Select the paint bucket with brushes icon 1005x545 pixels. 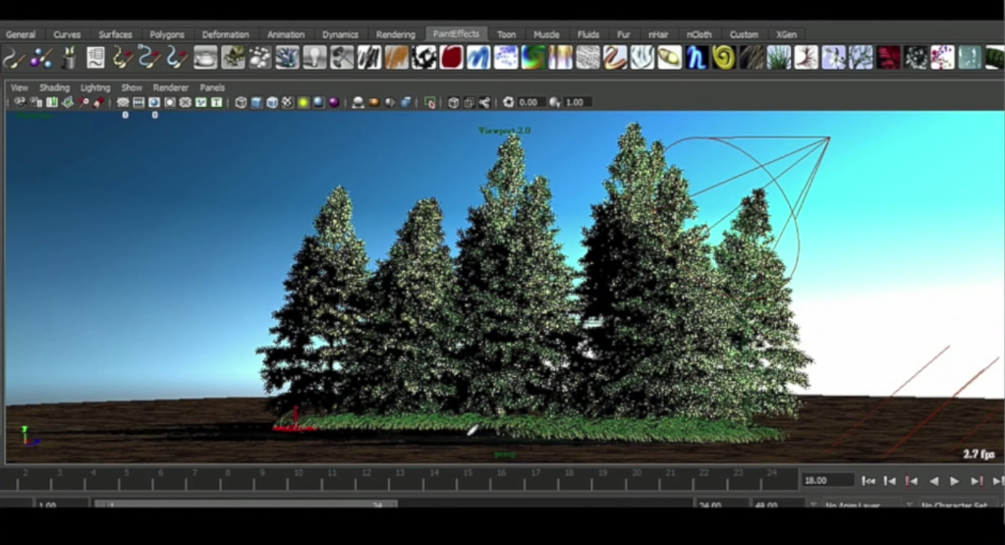[69, 58]
